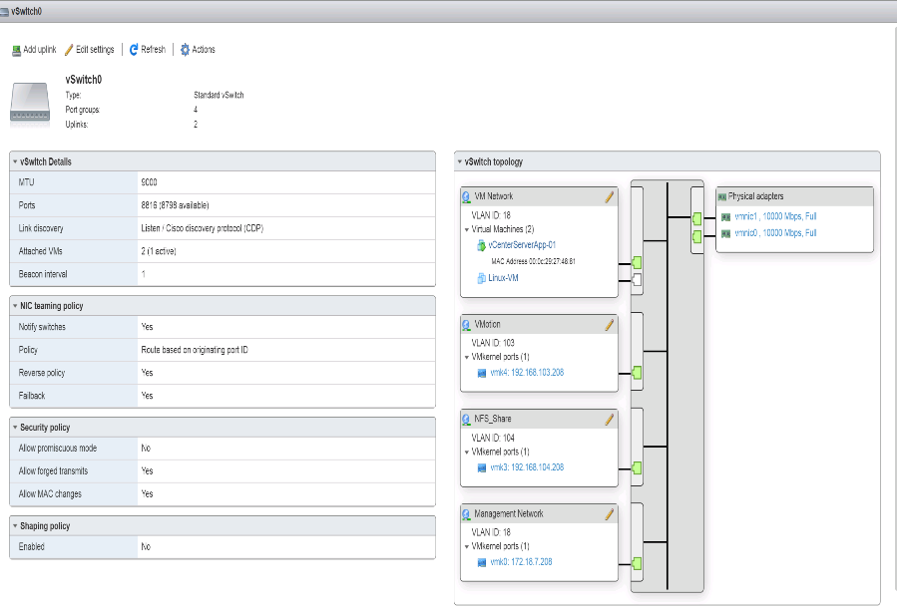Collapse the Shaping policy section
The height and width of the screenshot is (611, 897).
(x=15, y=526)
